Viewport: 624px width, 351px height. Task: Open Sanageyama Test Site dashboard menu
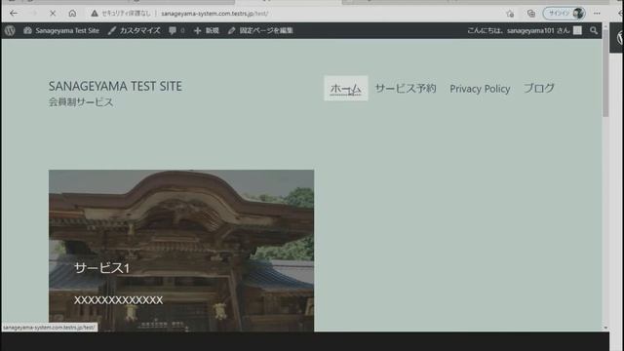[61, 30]
